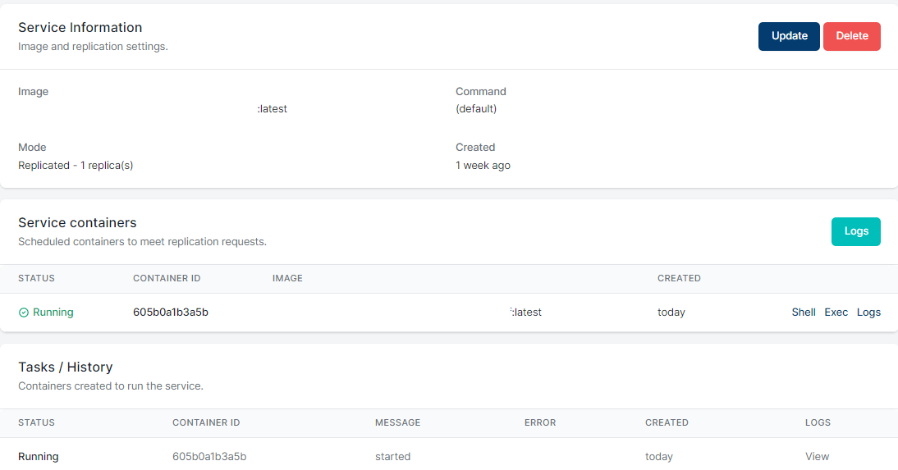Click the task history container ID 605b0a1b3a5b
Image resolution: width=898 pixels, height=470 pixels.
coord(209,456)
